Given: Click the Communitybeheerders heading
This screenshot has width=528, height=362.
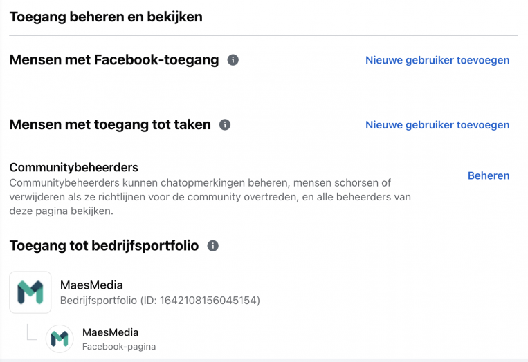Looking at the screenshot, I should 74,167.
